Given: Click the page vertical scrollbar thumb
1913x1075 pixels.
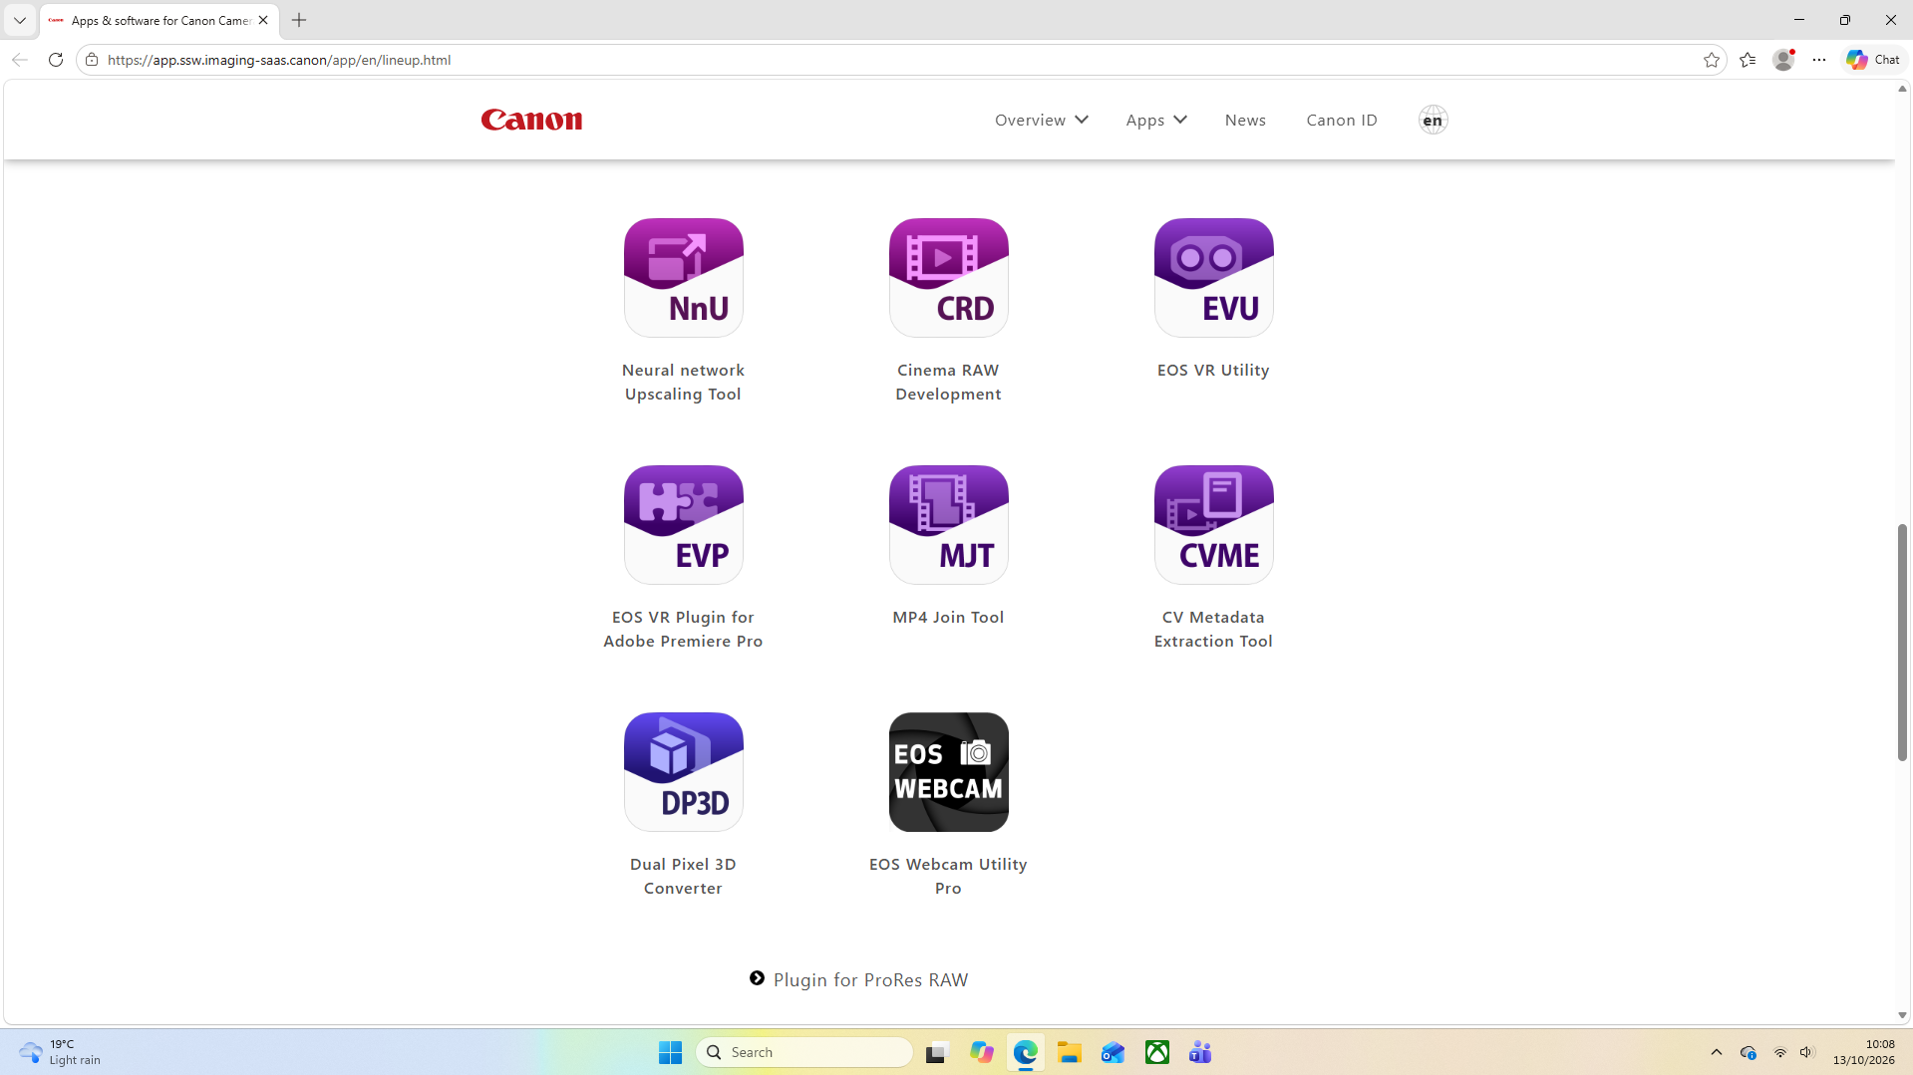Looking at the screenshot, I should (x=1902, y=642).
